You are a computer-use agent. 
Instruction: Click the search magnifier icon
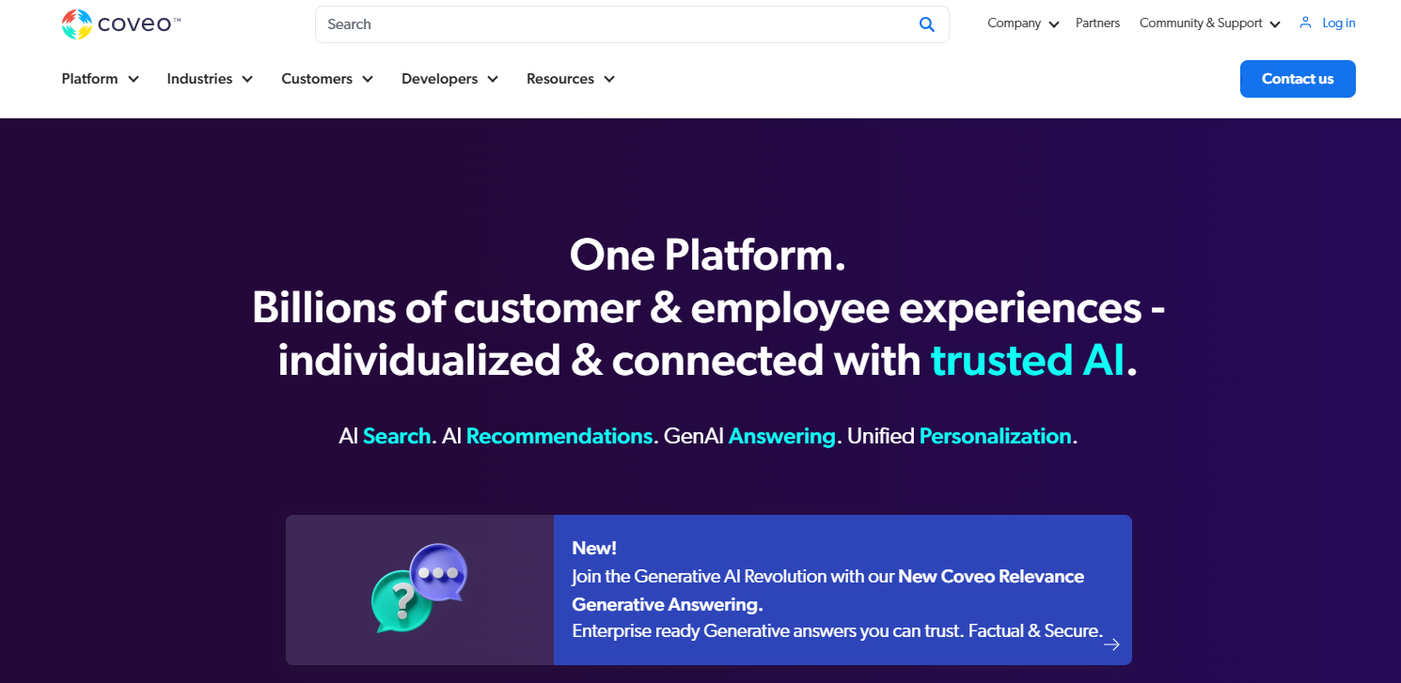pos(926,23)
